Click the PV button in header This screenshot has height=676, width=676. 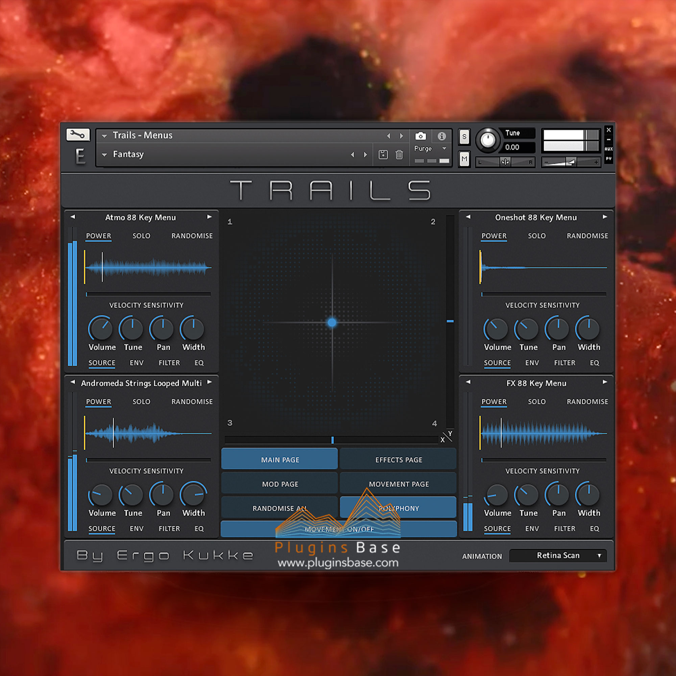coord(609,159)
